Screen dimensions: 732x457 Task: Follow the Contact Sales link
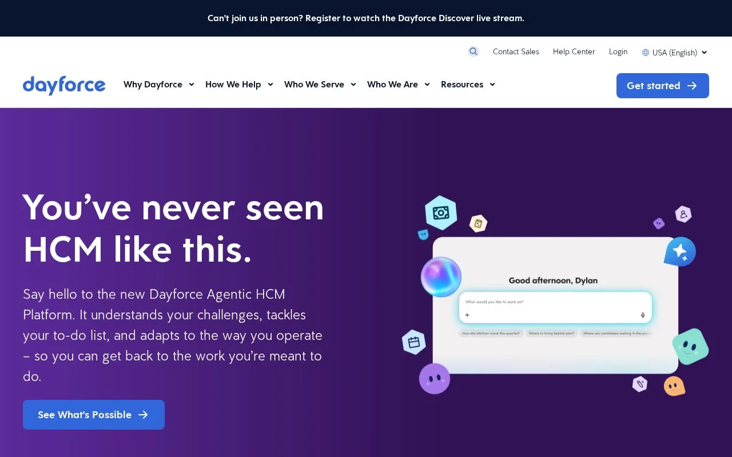[x=516, y=51]
